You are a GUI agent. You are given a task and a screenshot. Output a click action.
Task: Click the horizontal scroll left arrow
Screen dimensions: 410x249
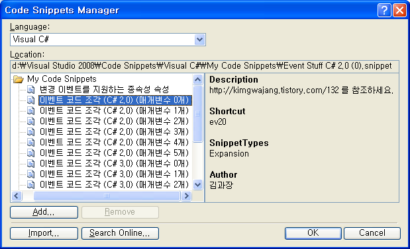17,196
